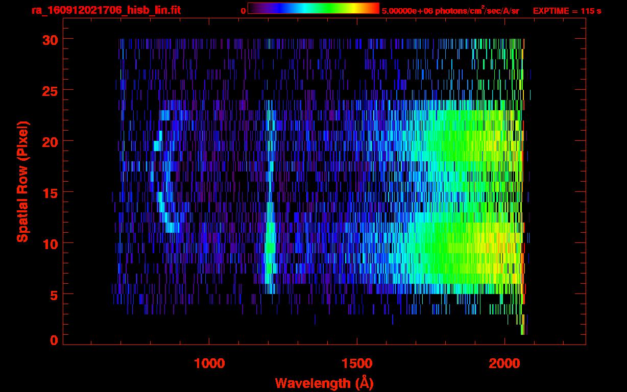
Task: Click the y-axis tick label 0
Action: pyautogui.click(x=53, y=340)
